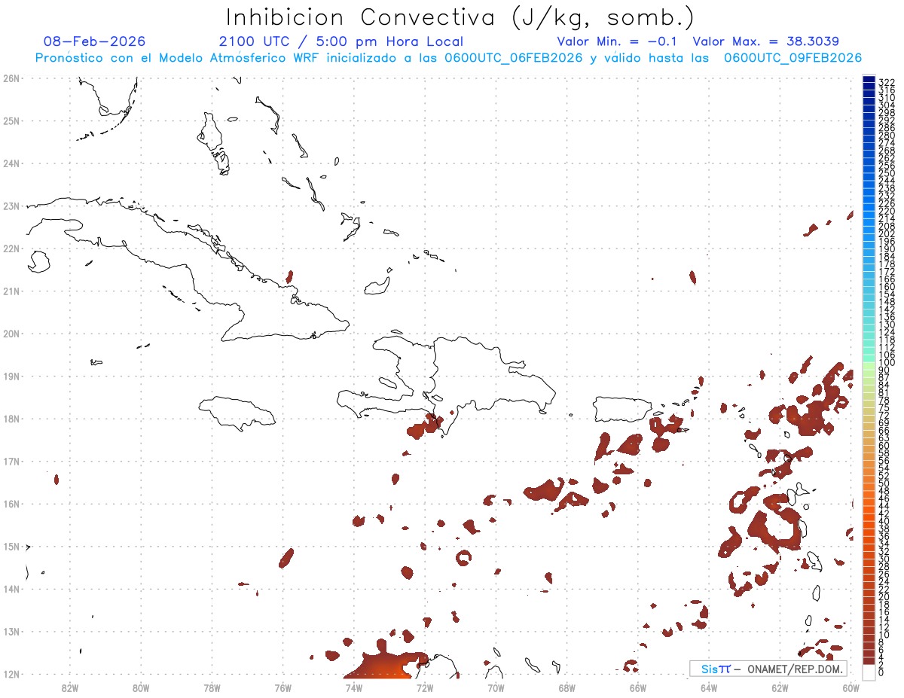Click the 12N latitude label

point(11,674)
